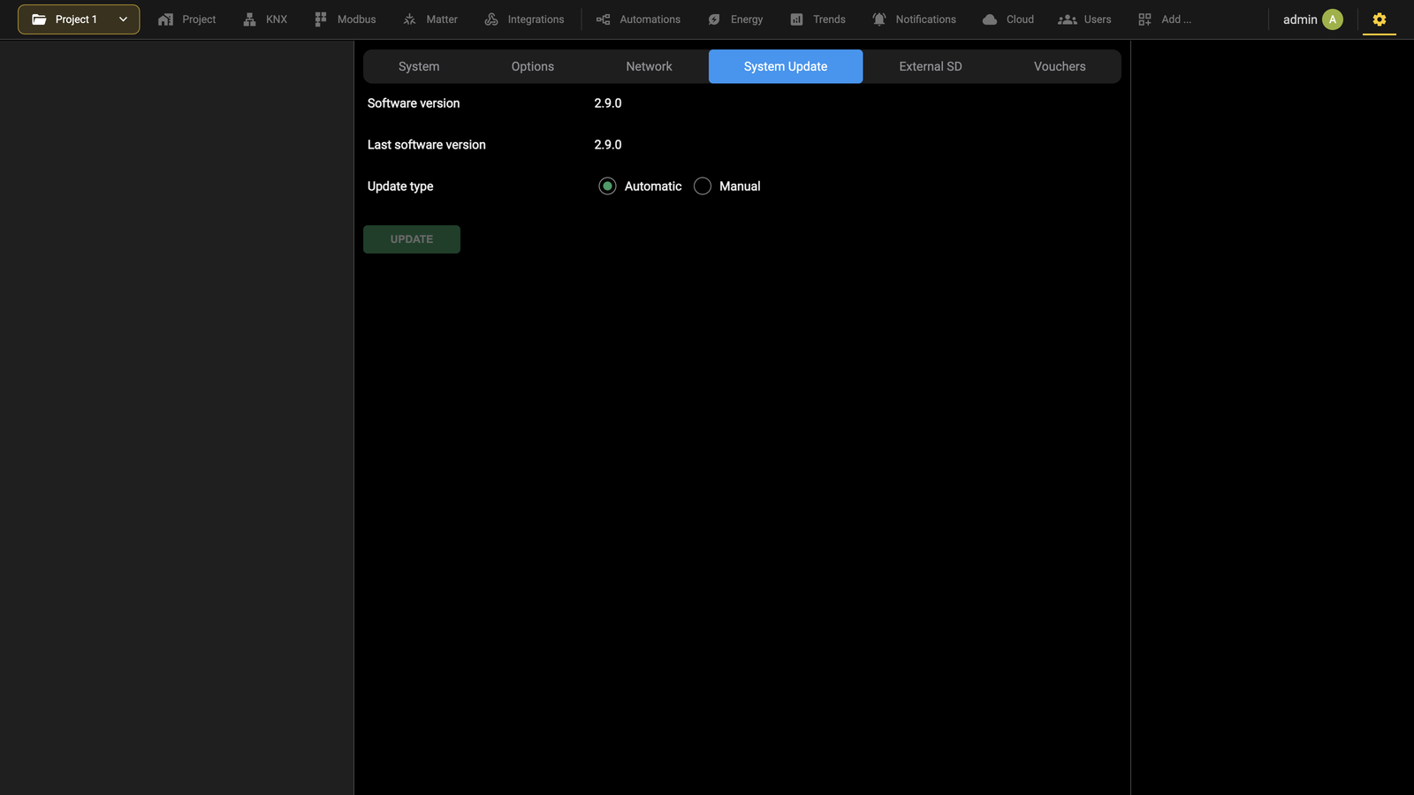Image resolution: width=1414 pixels, height=795 pixels.
Task: Click the admin avatar circle
Action: (x=1333, y=19)
